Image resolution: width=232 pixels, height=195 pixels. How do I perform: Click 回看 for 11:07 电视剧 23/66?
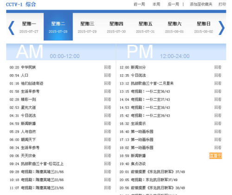(108, 188)
